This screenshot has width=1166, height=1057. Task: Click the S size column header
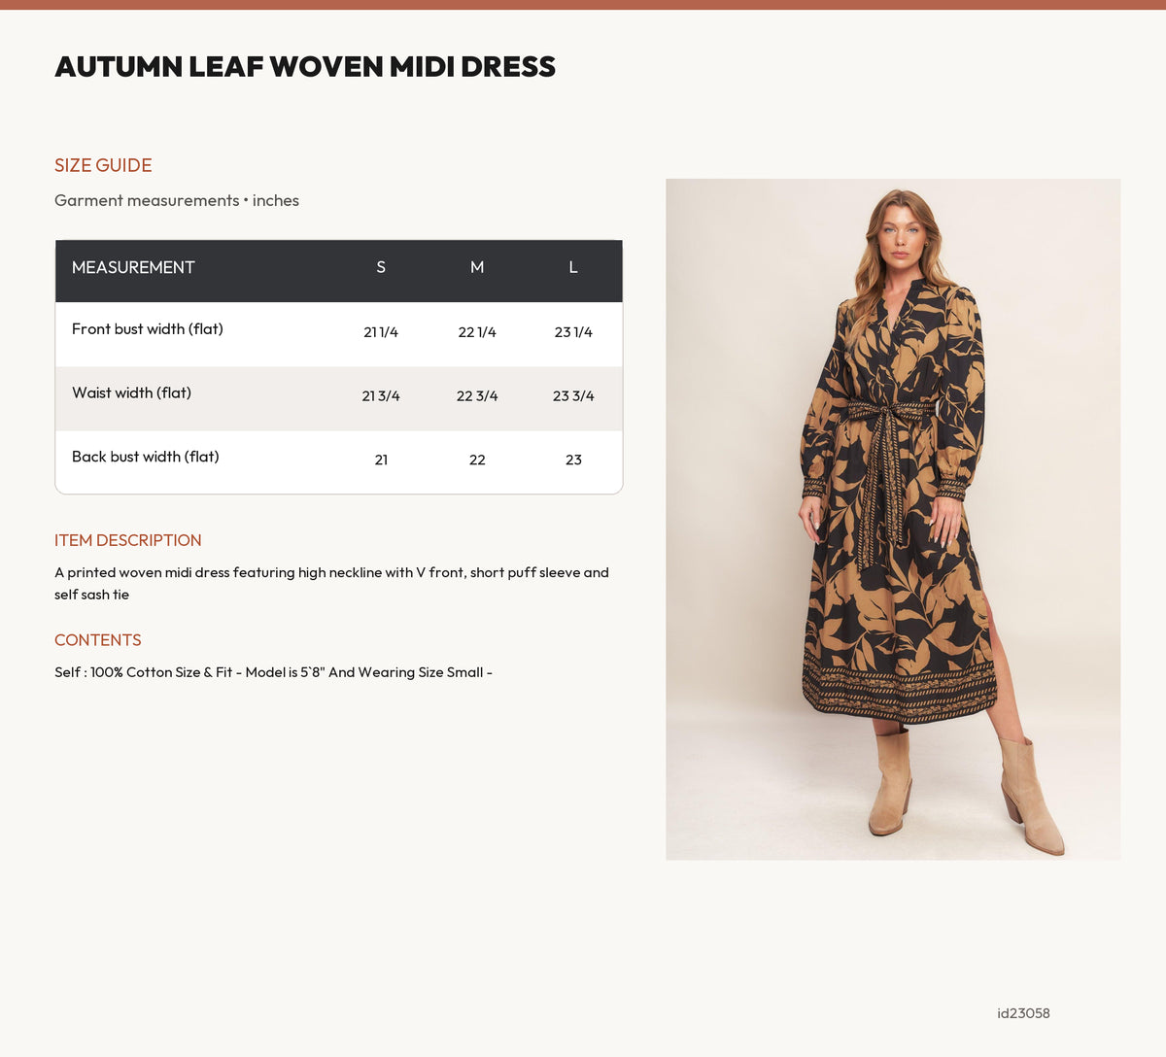[x=381, y=267]
